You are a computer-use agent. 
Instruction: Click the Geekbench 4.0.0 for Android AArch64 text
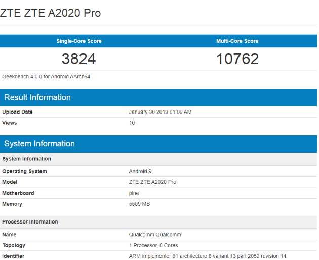pos(46,77)
